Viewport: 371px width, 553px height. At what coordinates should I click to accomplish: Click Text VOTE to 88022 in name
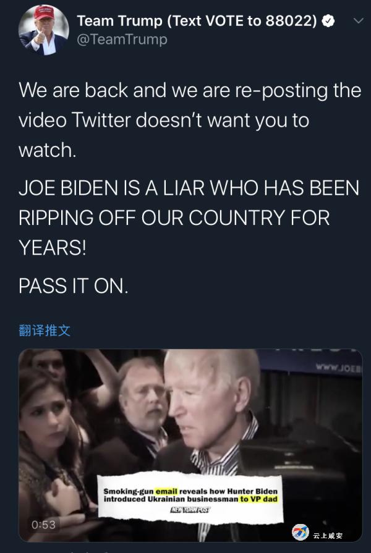point(241,21)
